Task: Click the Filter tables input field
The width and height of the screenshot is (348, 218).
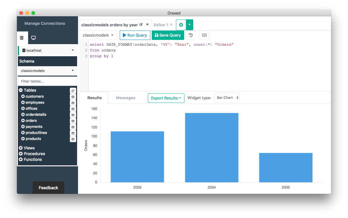Action: [x=47, y=81]
